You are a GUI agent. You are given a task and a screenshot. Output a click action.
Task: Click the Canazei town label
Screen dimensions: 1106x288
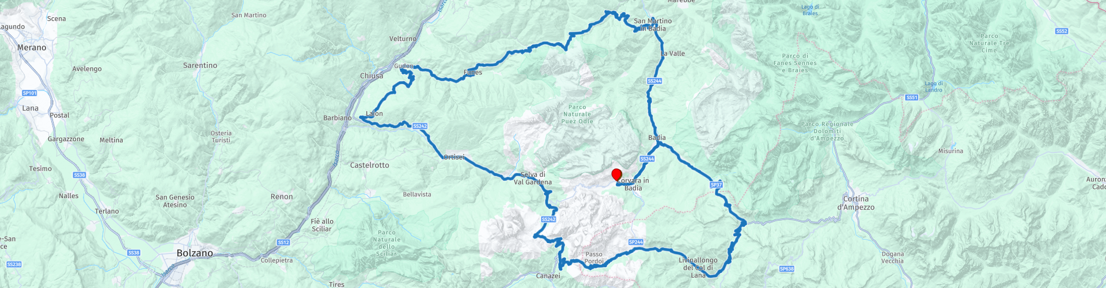548,276
